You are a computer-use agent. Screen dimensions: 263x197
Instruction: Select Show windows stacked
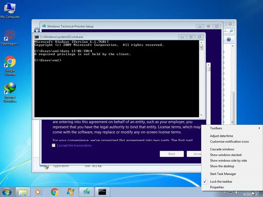232,155
